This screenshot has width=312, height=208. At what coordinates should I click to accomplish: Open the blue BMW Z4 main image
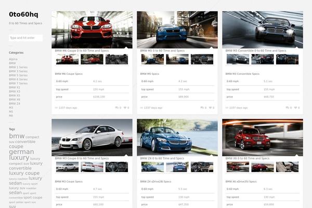pos(177,137)
